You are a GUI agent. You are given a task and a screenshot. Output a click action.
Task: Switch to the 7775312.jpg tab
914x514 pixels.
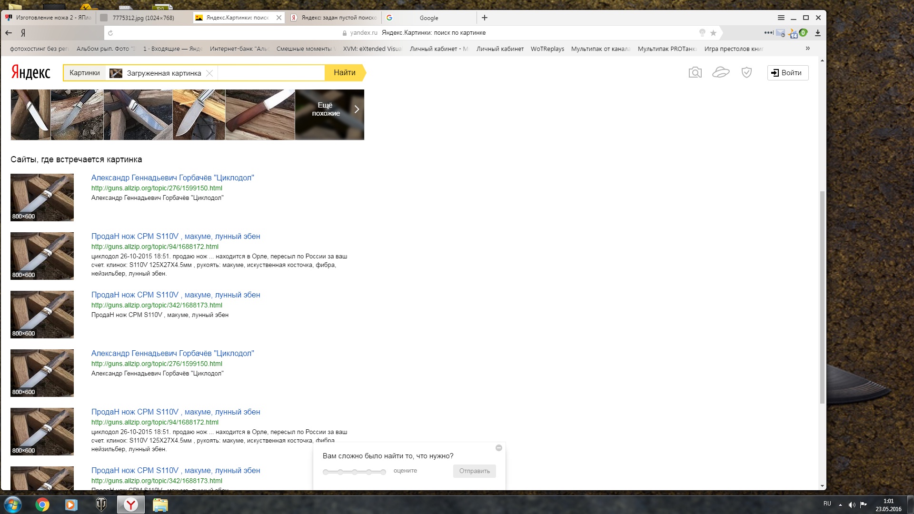tap(143, 18)
